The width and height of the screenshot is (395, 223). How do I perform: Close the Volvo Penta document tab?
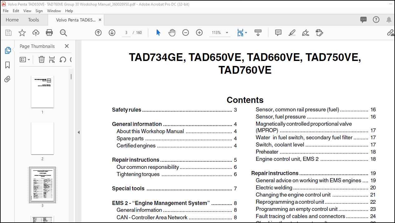coord(100,20)
